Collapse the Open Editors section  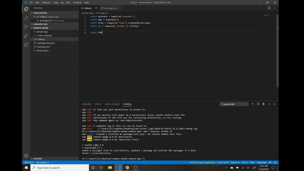[40, 13]
